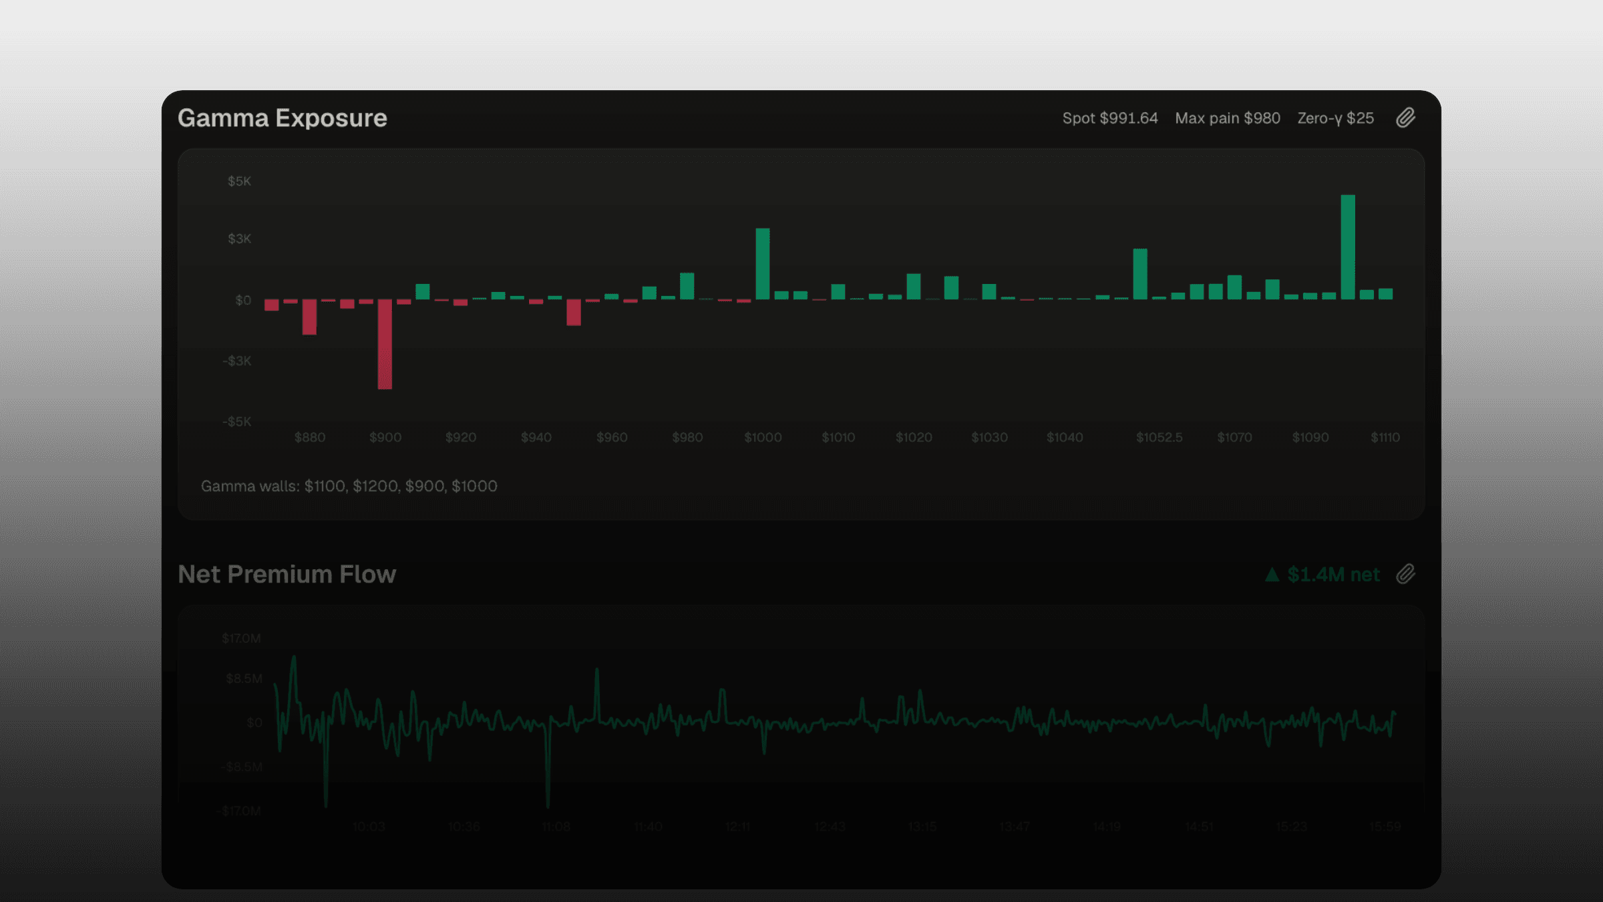The image size is (1603, 902).
Task: Click the Gamma Exposure paperclip attach icon
Action: (1405, 118)
